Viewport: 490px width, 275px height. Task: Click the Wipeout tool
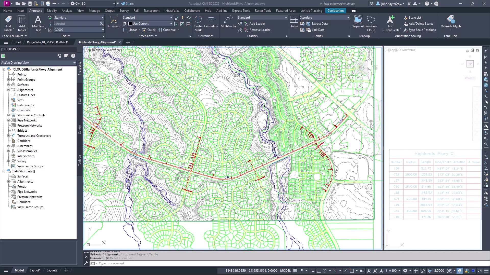pyautogui.click(x=358, y=22)
